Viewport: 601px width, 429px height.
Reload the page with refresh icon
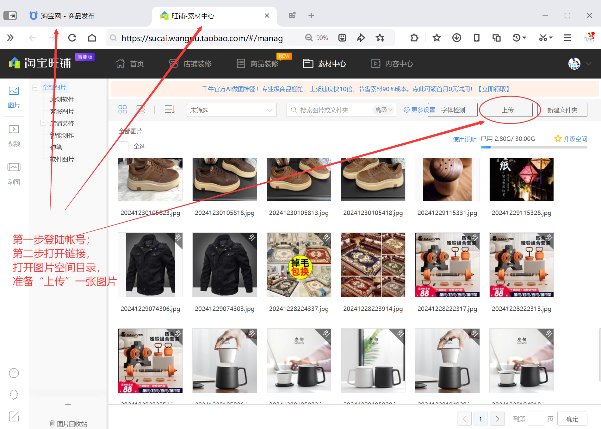coord(72,38)
